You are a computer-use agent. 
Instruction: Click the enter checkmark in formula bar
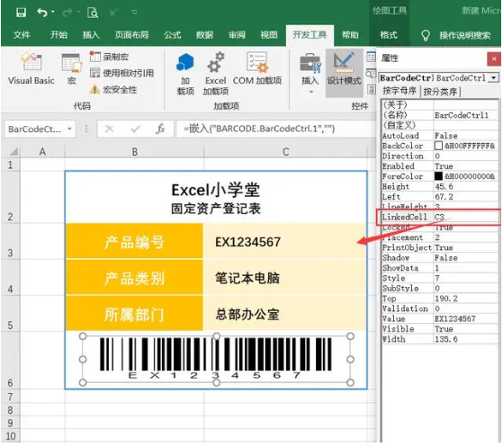pos(135,129)
